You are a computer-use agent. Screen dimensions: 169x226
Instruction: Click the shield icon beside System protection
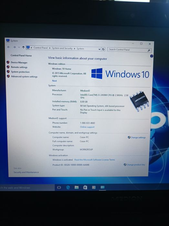8,72
